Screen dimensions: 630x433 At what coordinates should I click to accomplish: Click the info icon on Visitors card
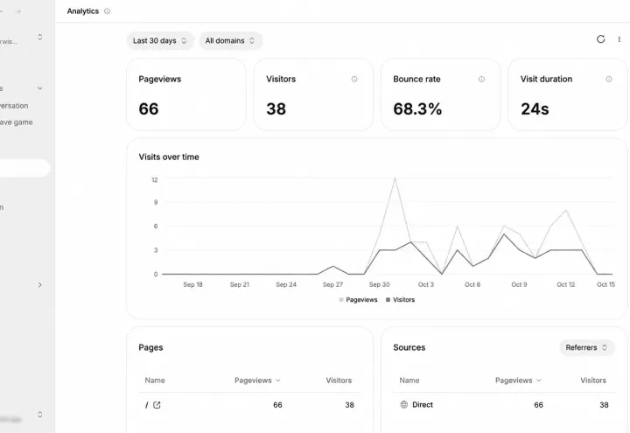[354, 79]
